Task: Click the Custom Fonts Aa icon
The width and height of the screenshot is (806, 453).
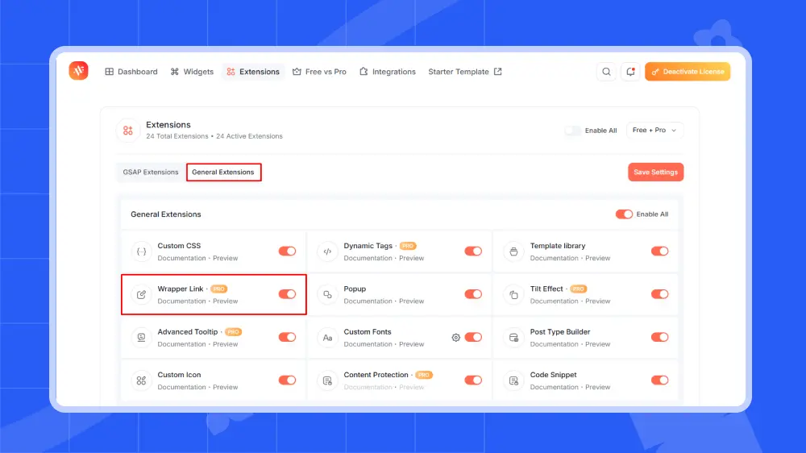Action: (327, 337)
